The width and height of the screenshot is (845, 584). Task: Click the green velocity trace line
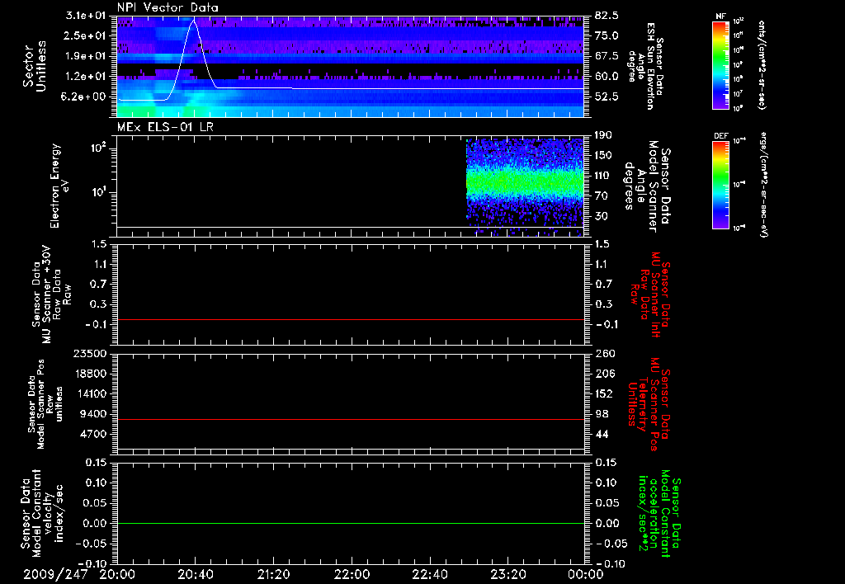pos(351,523)
